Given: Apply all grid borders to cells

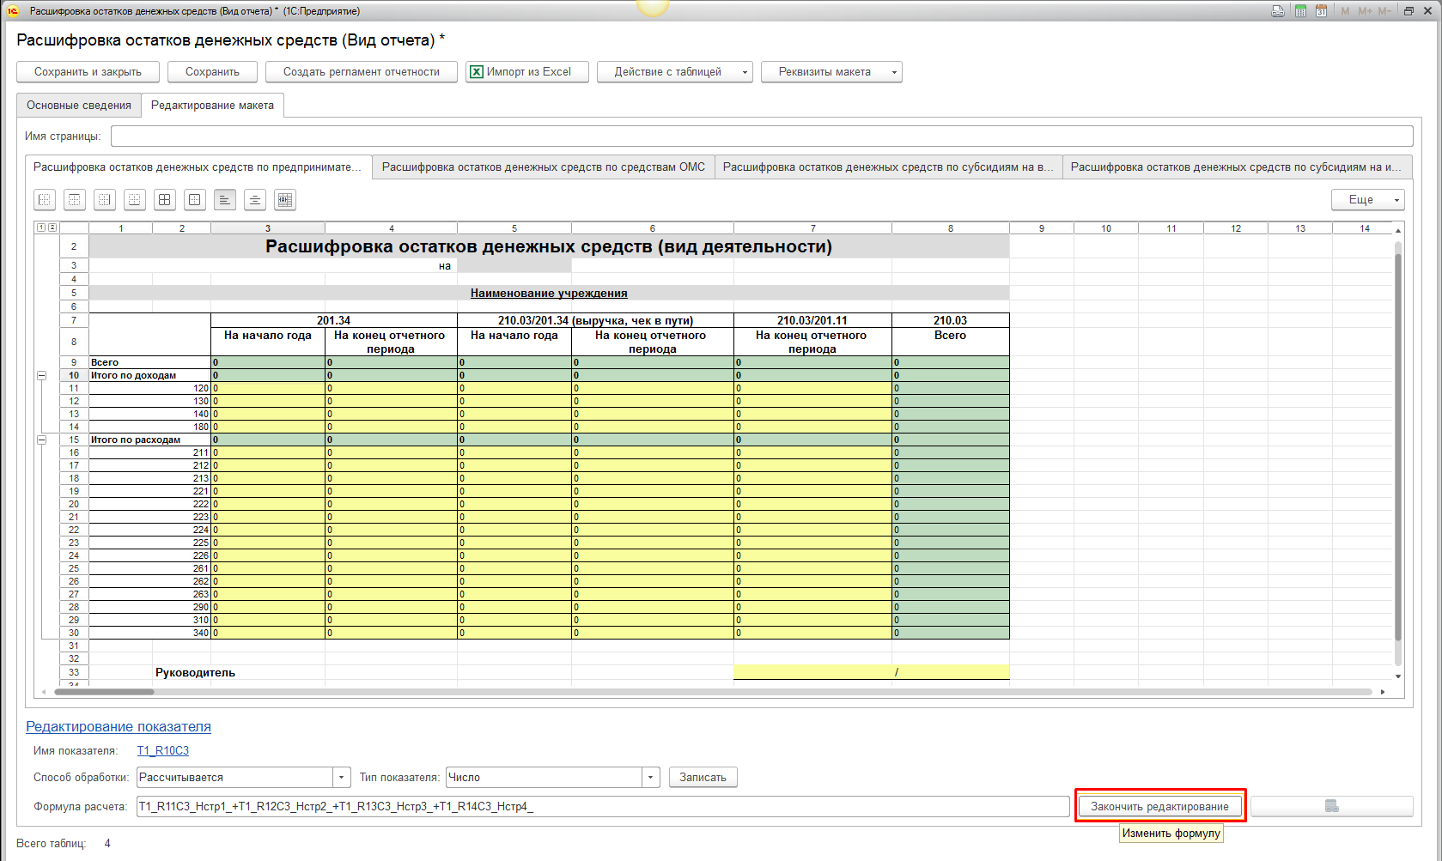Looking at the screenshot, I should pos(165,200).
